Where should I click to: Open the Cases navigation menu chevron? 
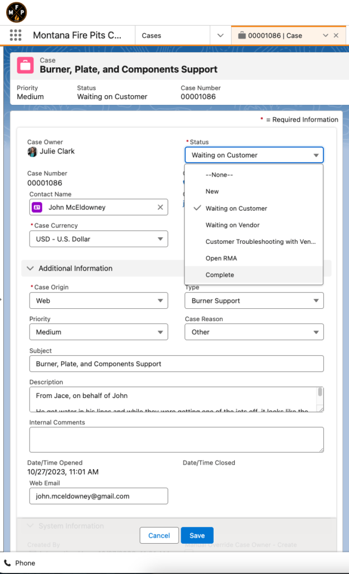coord(220,35)
